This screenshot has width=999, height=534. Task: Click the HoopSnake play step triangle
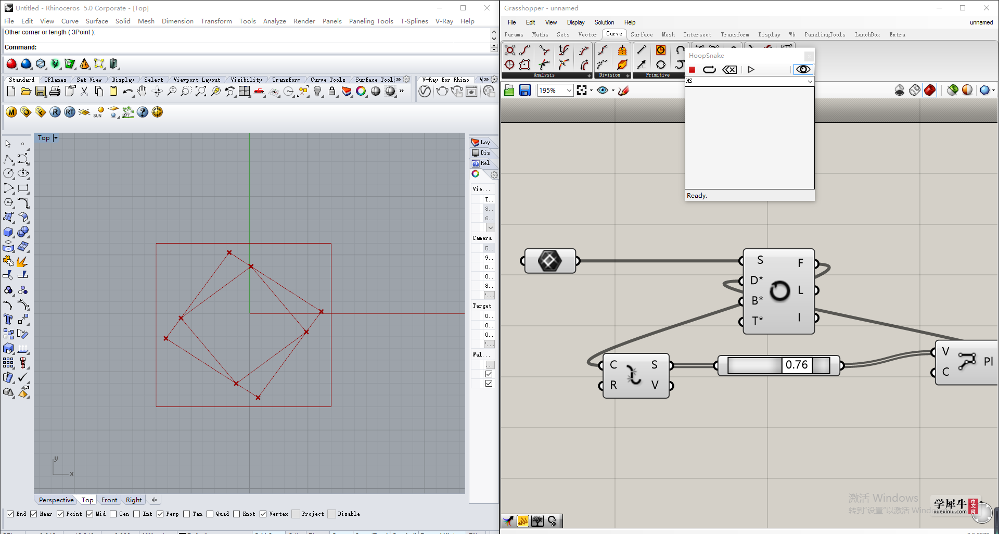751,70
